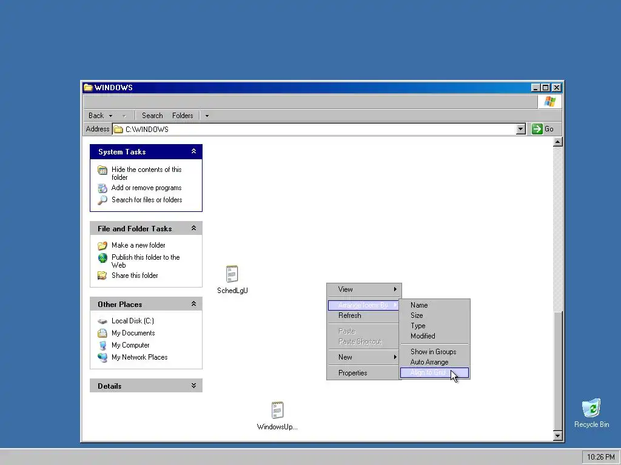Viewport: 621px width, 465px height.
Task: Click the Search magnifier icon in System Tasks
Action: click(x=102, y=200)
